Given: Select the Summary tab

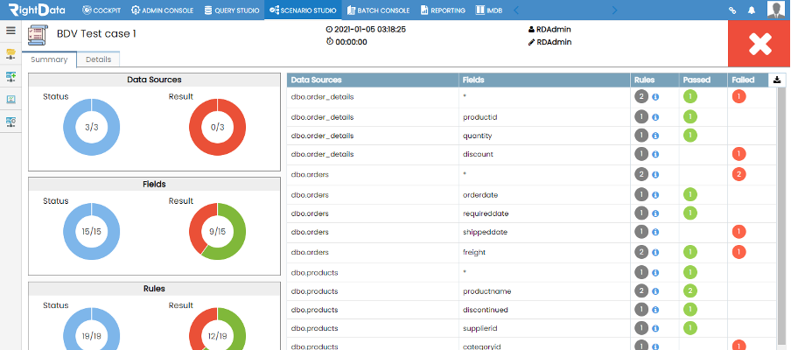Looking at the screenshot, I should (49, 59).
